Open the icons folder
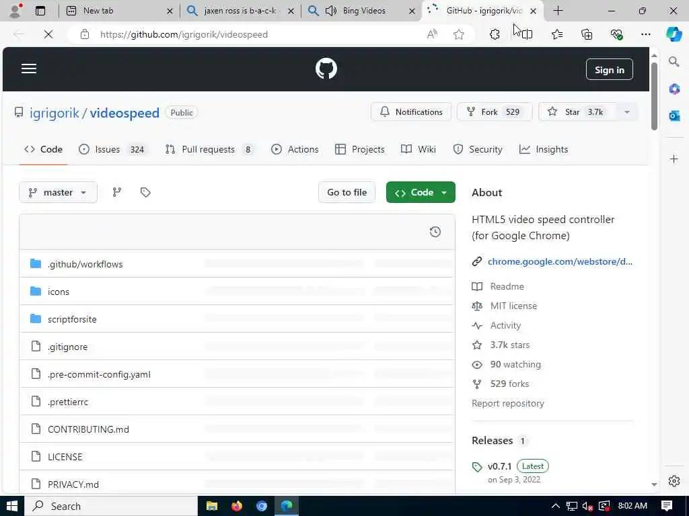The image size is (689, 516). (x=59, y=292)
